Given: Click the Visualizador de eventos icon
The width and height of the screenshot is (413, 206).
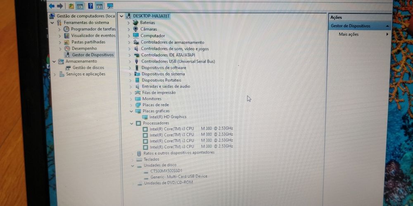Looking at the screenshot, I should pos(67,35).
